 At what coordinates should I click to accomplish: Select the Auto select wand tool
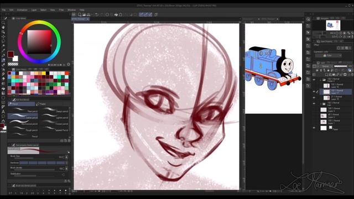coord(3,46)
